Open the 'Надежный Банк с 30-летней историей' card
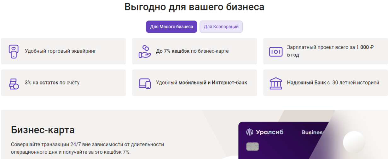This screenshot has height=159, width=388. (x=326, y=83)
